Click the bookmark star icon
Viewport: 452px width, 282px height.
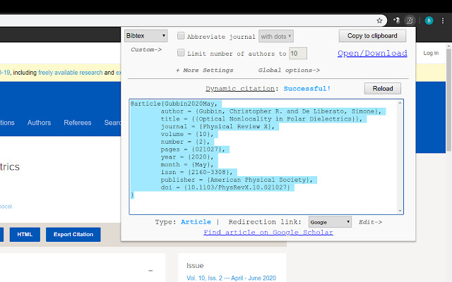379,20
